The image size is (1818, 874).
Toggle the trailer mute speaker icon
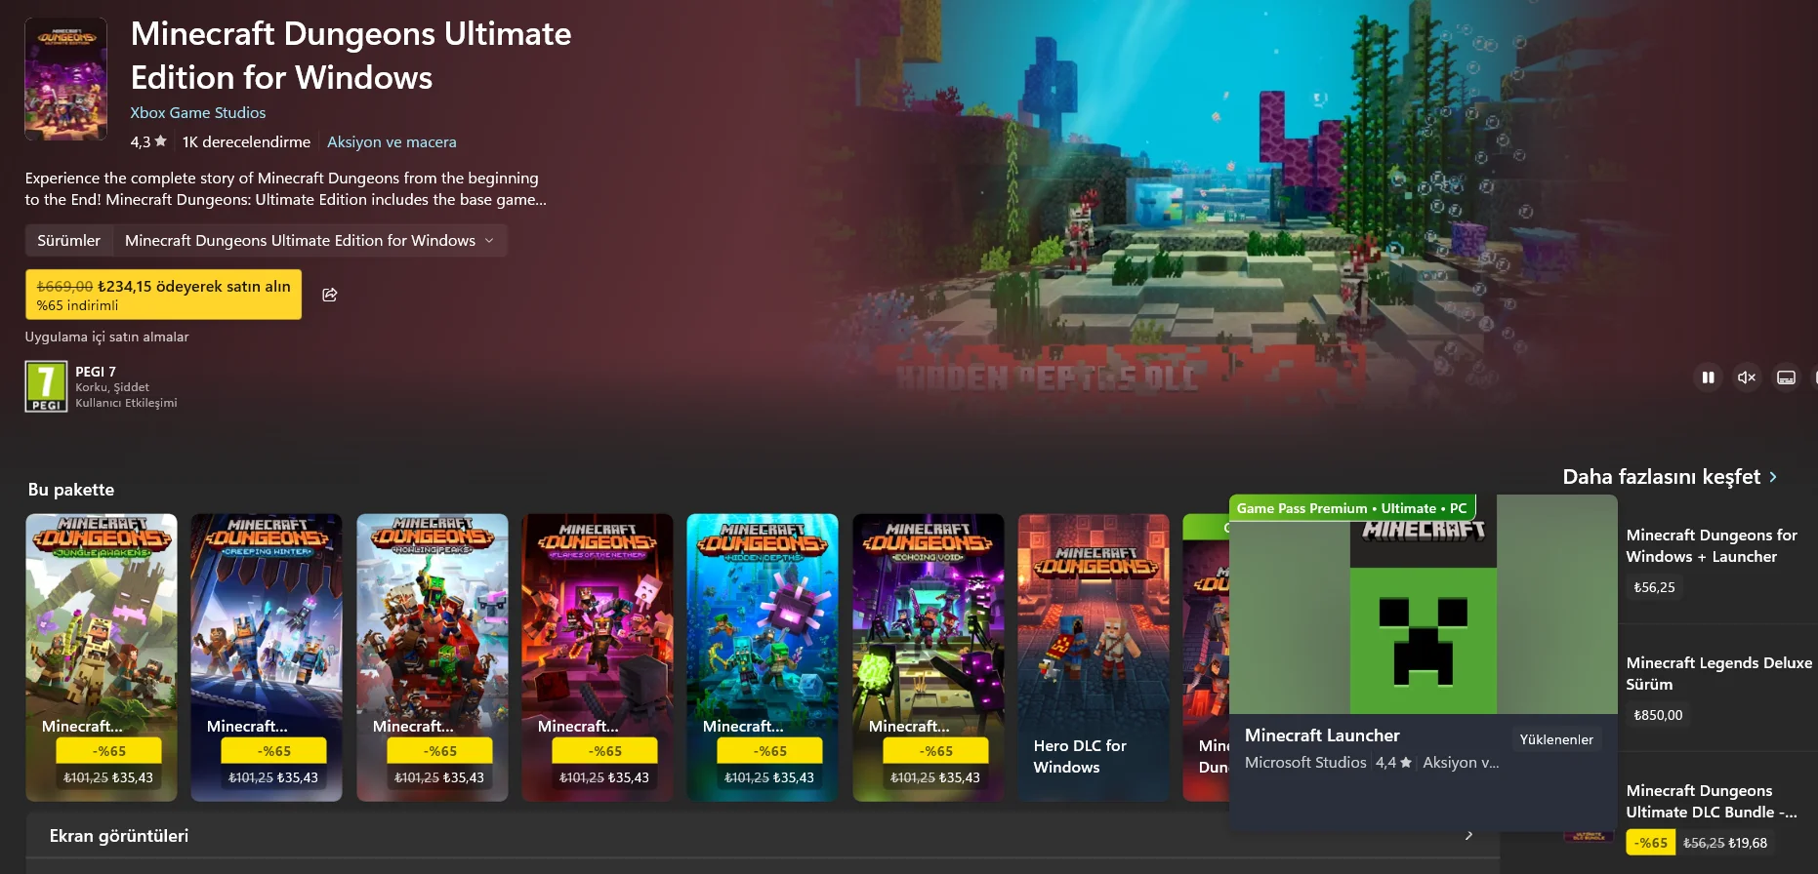pyautogui.click(x=1747, y=377)
